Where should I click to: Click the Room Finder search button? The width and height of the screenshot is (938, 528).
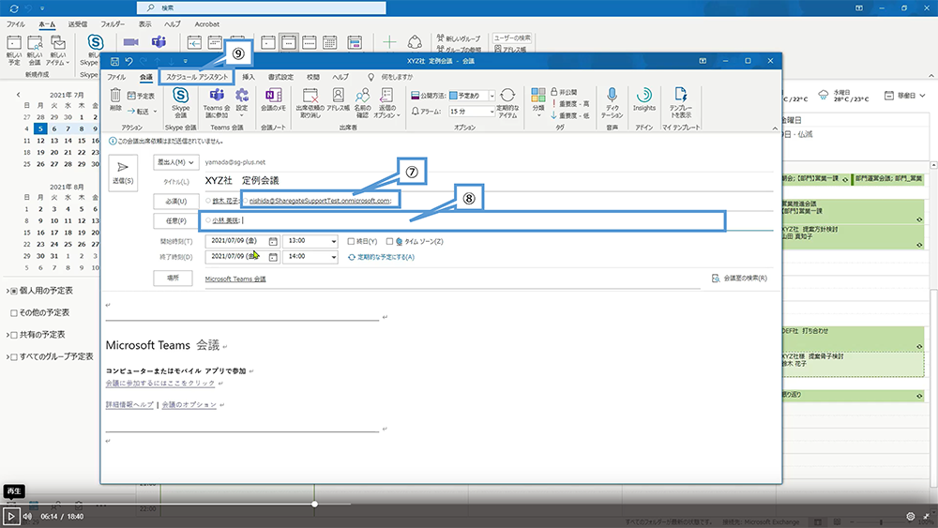click(x=739, y=278)
